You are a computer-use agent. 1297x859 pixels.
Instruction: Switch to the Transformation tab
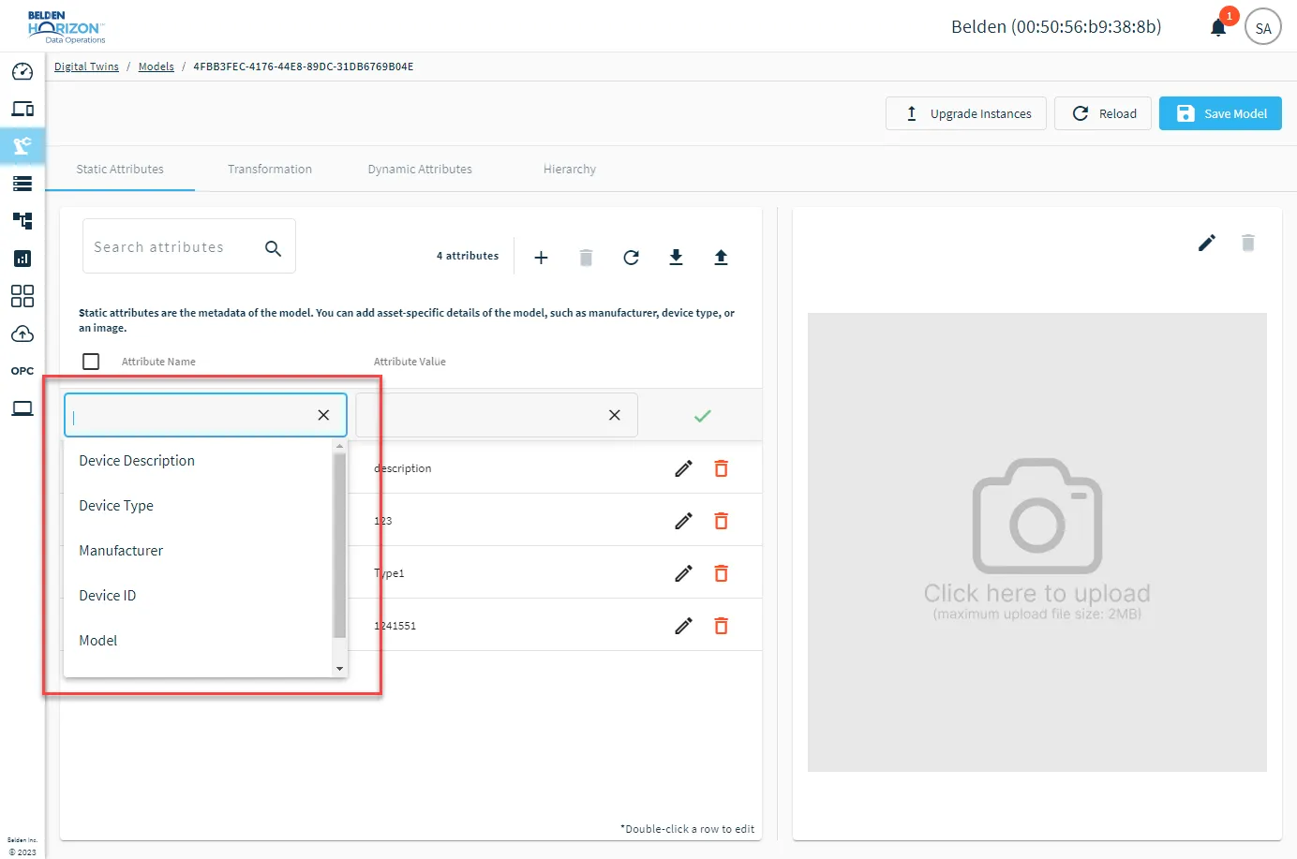point(270,170)
